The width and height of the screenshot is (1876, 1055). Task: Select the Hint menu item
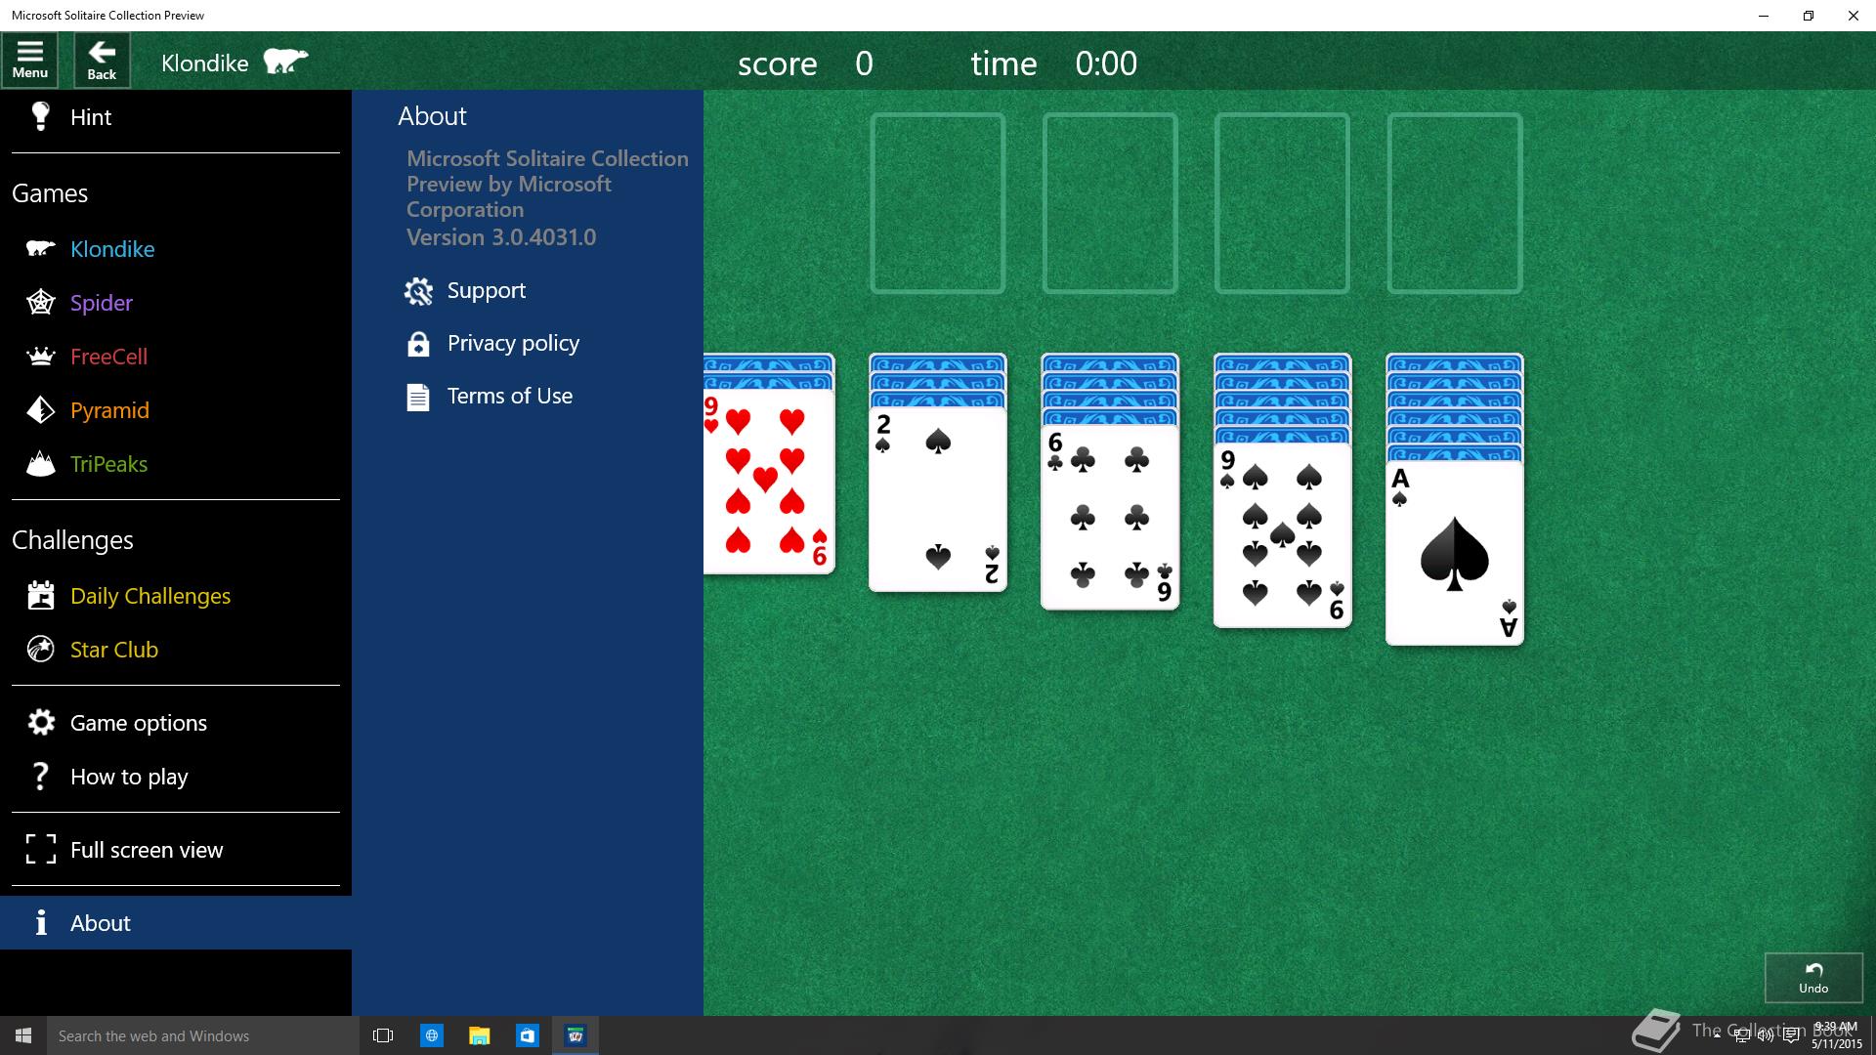tap(176, 117)
